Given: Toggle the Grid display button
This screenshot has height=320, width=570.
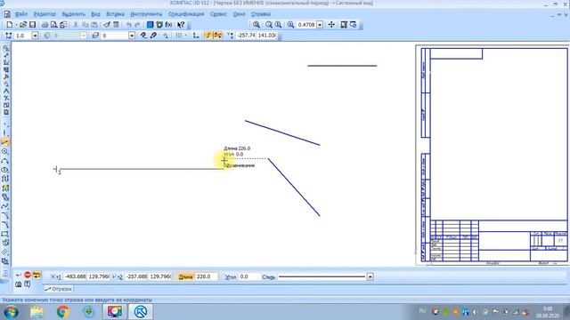Looking at the screenshot, I should tap(178, 36).
